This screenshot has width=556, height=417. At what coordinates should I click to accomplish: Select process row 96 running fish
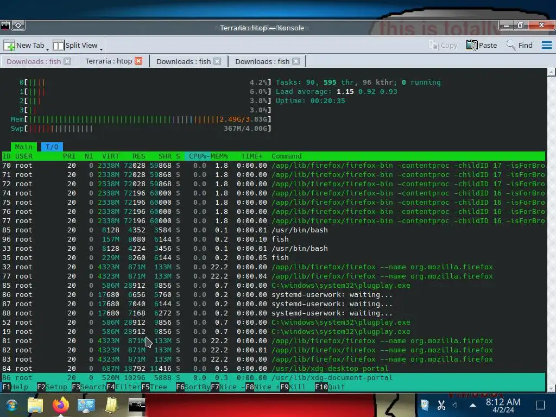point(274,239)
